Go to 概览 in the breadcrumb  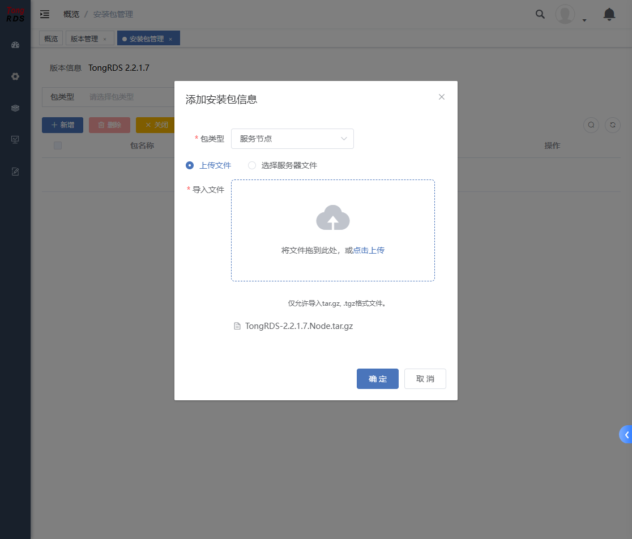tap(71, 14)
